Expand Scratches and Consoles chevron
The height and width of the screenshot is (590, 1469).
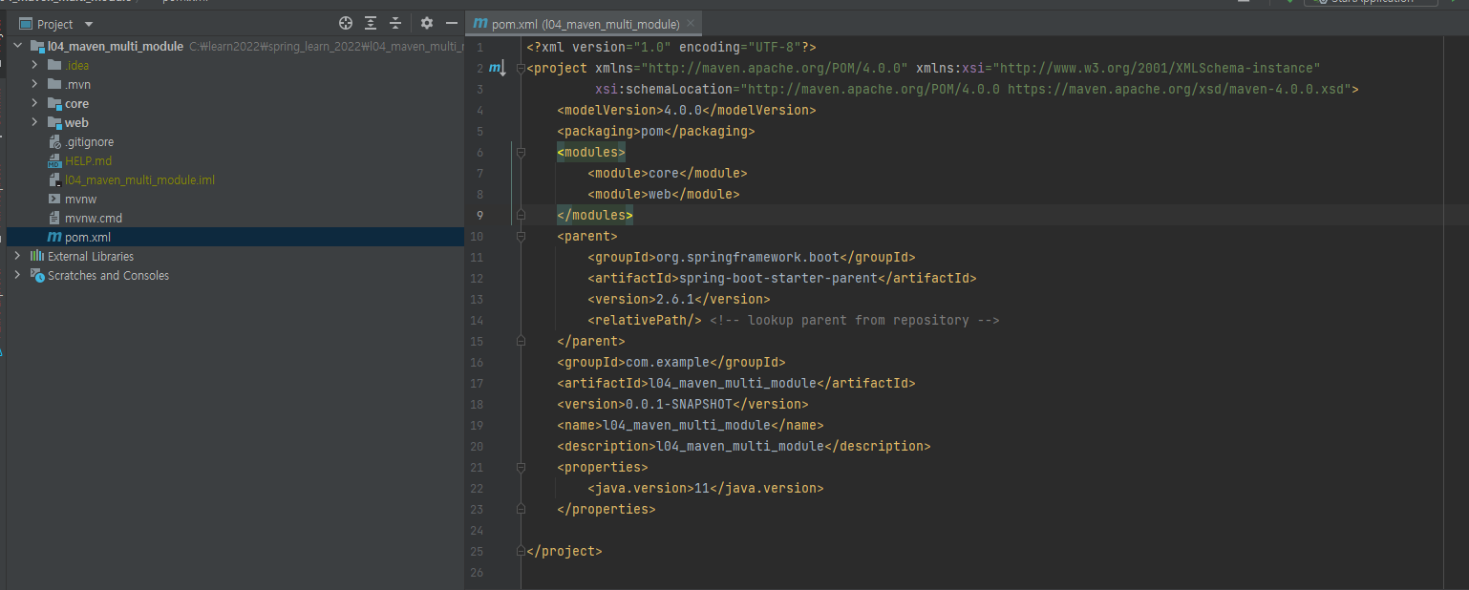17,275
